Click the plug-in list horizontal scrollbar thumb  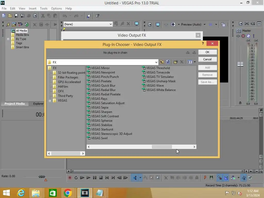(x=162, y=147)
